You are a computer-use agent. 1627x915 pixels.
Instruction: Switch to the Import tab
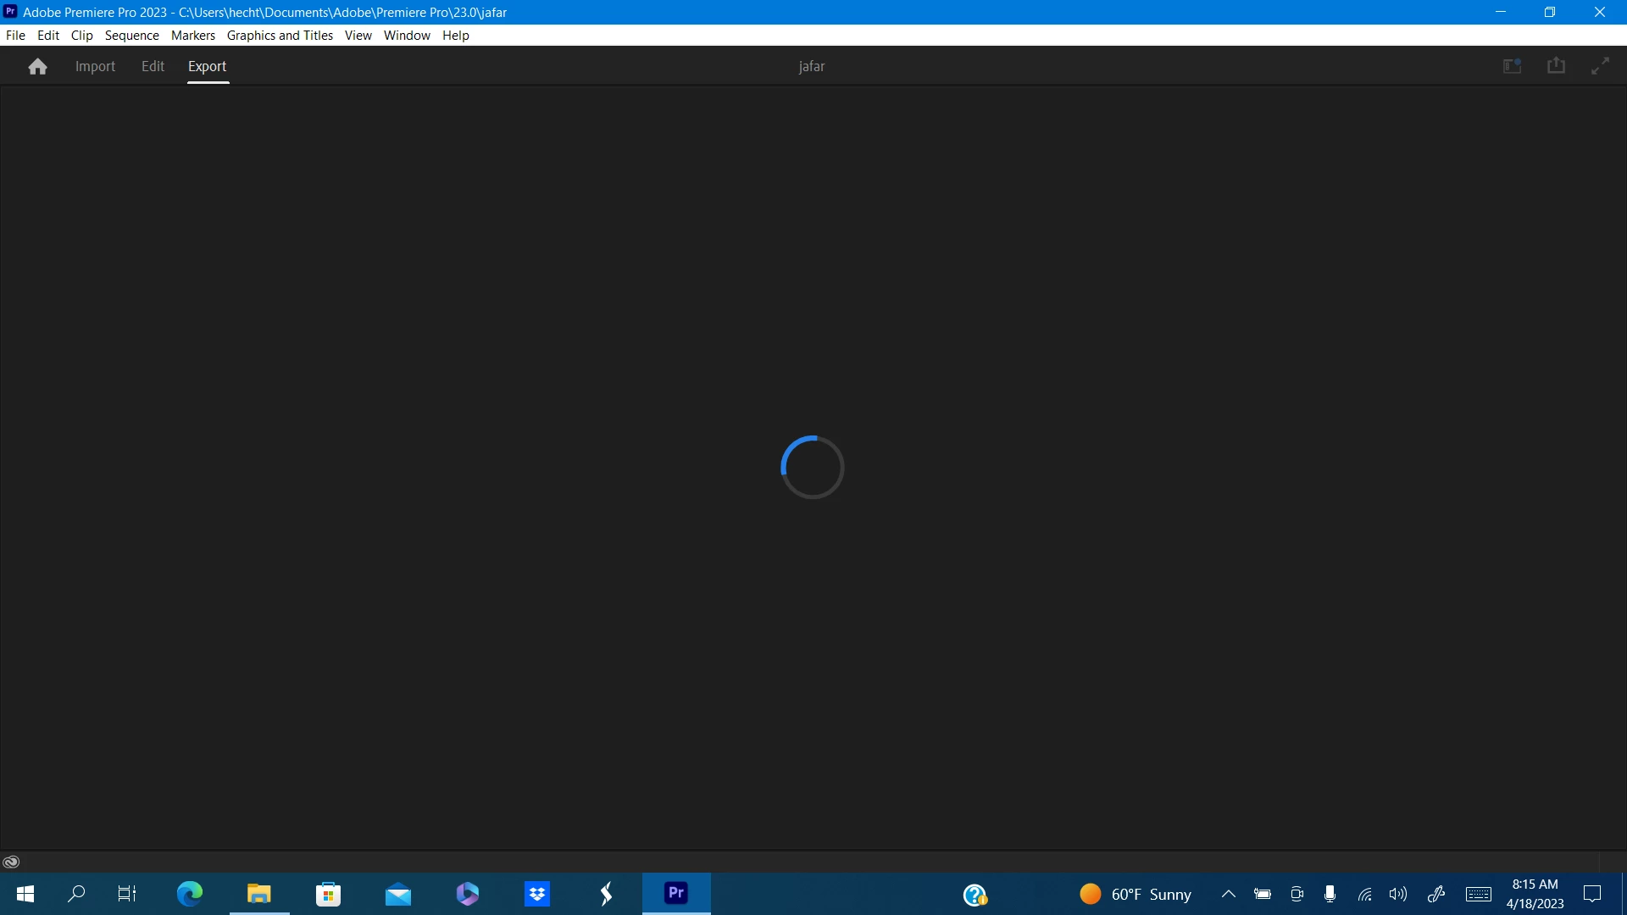coord(95,66)
